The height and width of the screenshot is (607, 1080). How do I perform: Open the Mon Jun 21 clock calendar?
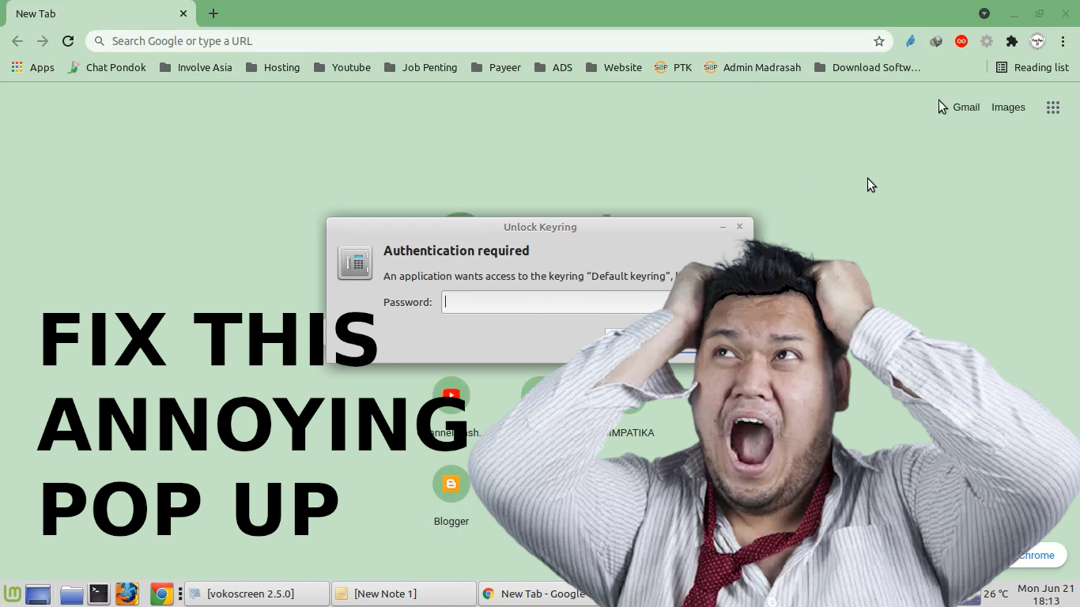[x=1046, y=594]
